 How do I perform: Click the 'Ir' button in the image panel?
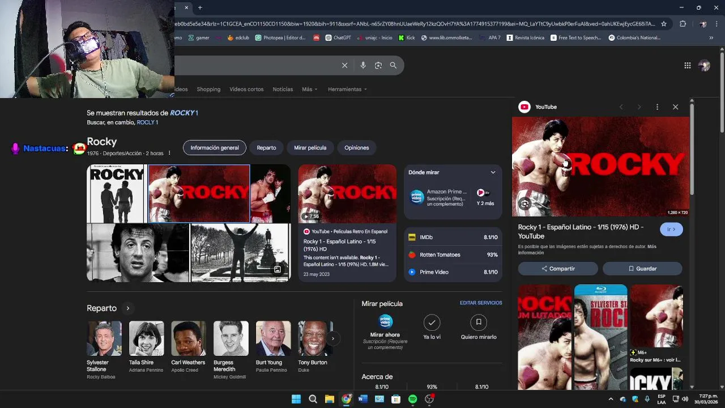coord(671,229)
